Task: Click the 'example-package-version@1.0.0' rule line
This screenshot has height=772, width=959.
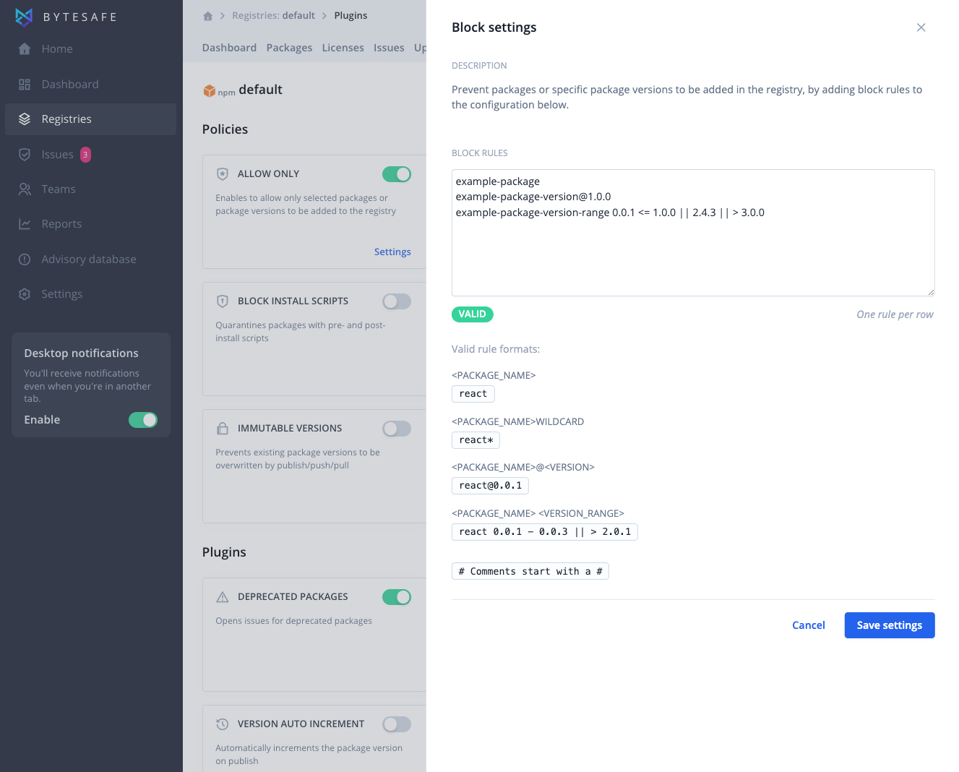Action: click(x=533, y=197)
